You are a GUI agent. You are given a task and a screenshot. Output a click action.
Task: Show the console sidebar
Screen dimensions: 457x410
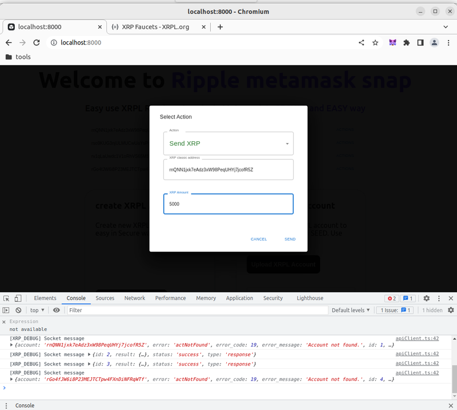6,310
